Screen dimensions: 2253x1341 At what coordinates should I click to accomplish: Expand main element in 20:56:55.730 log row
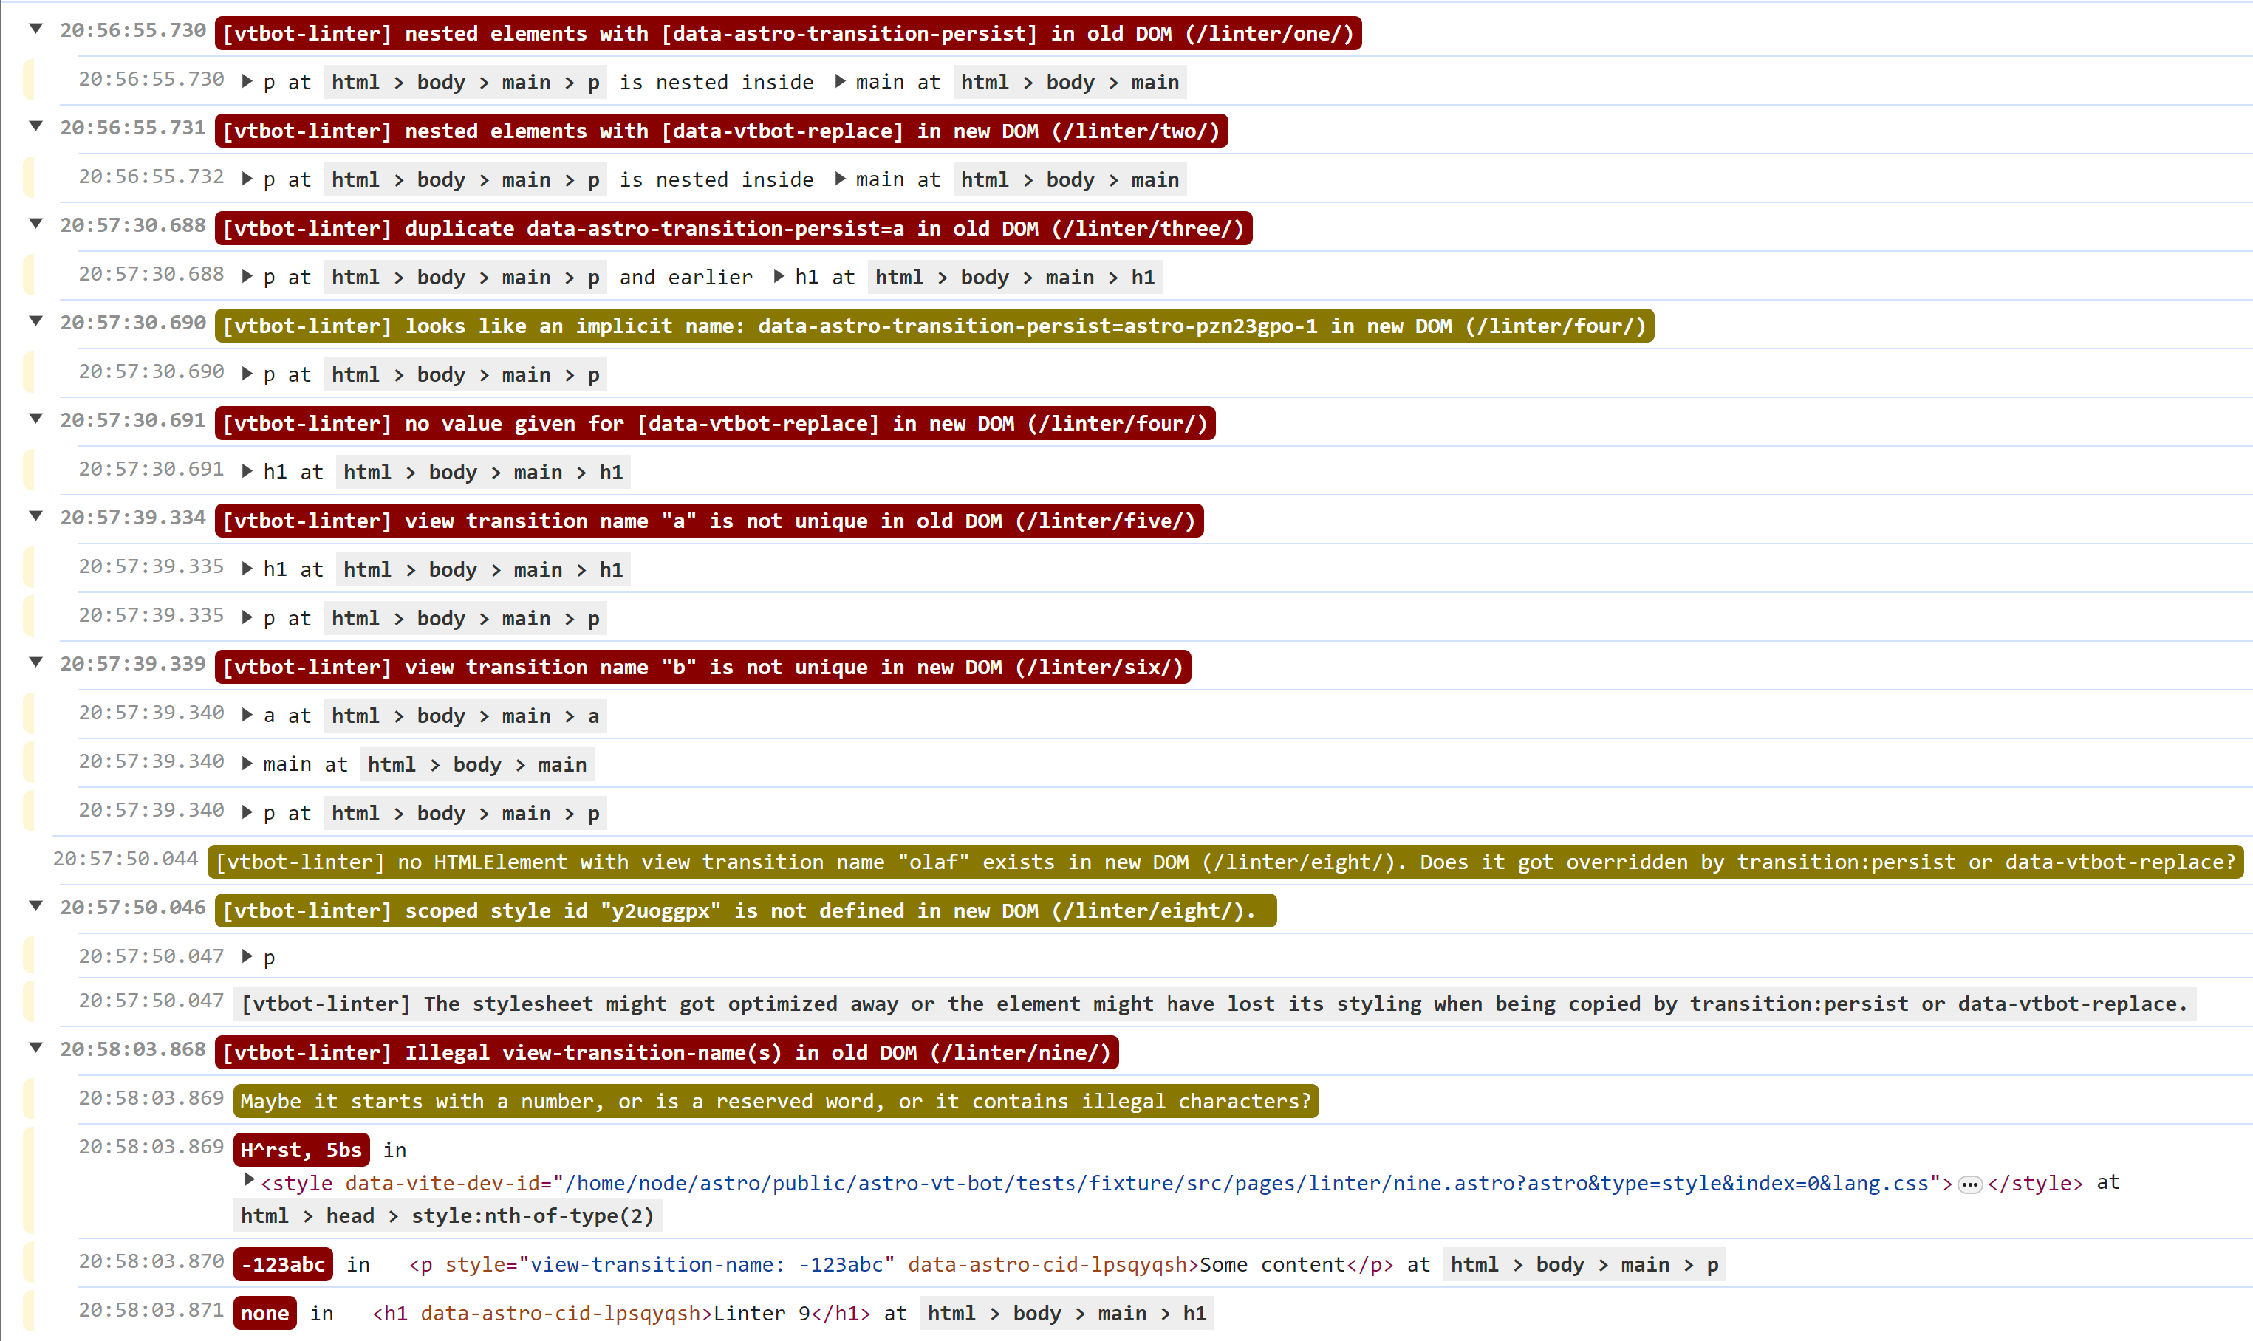841,82
